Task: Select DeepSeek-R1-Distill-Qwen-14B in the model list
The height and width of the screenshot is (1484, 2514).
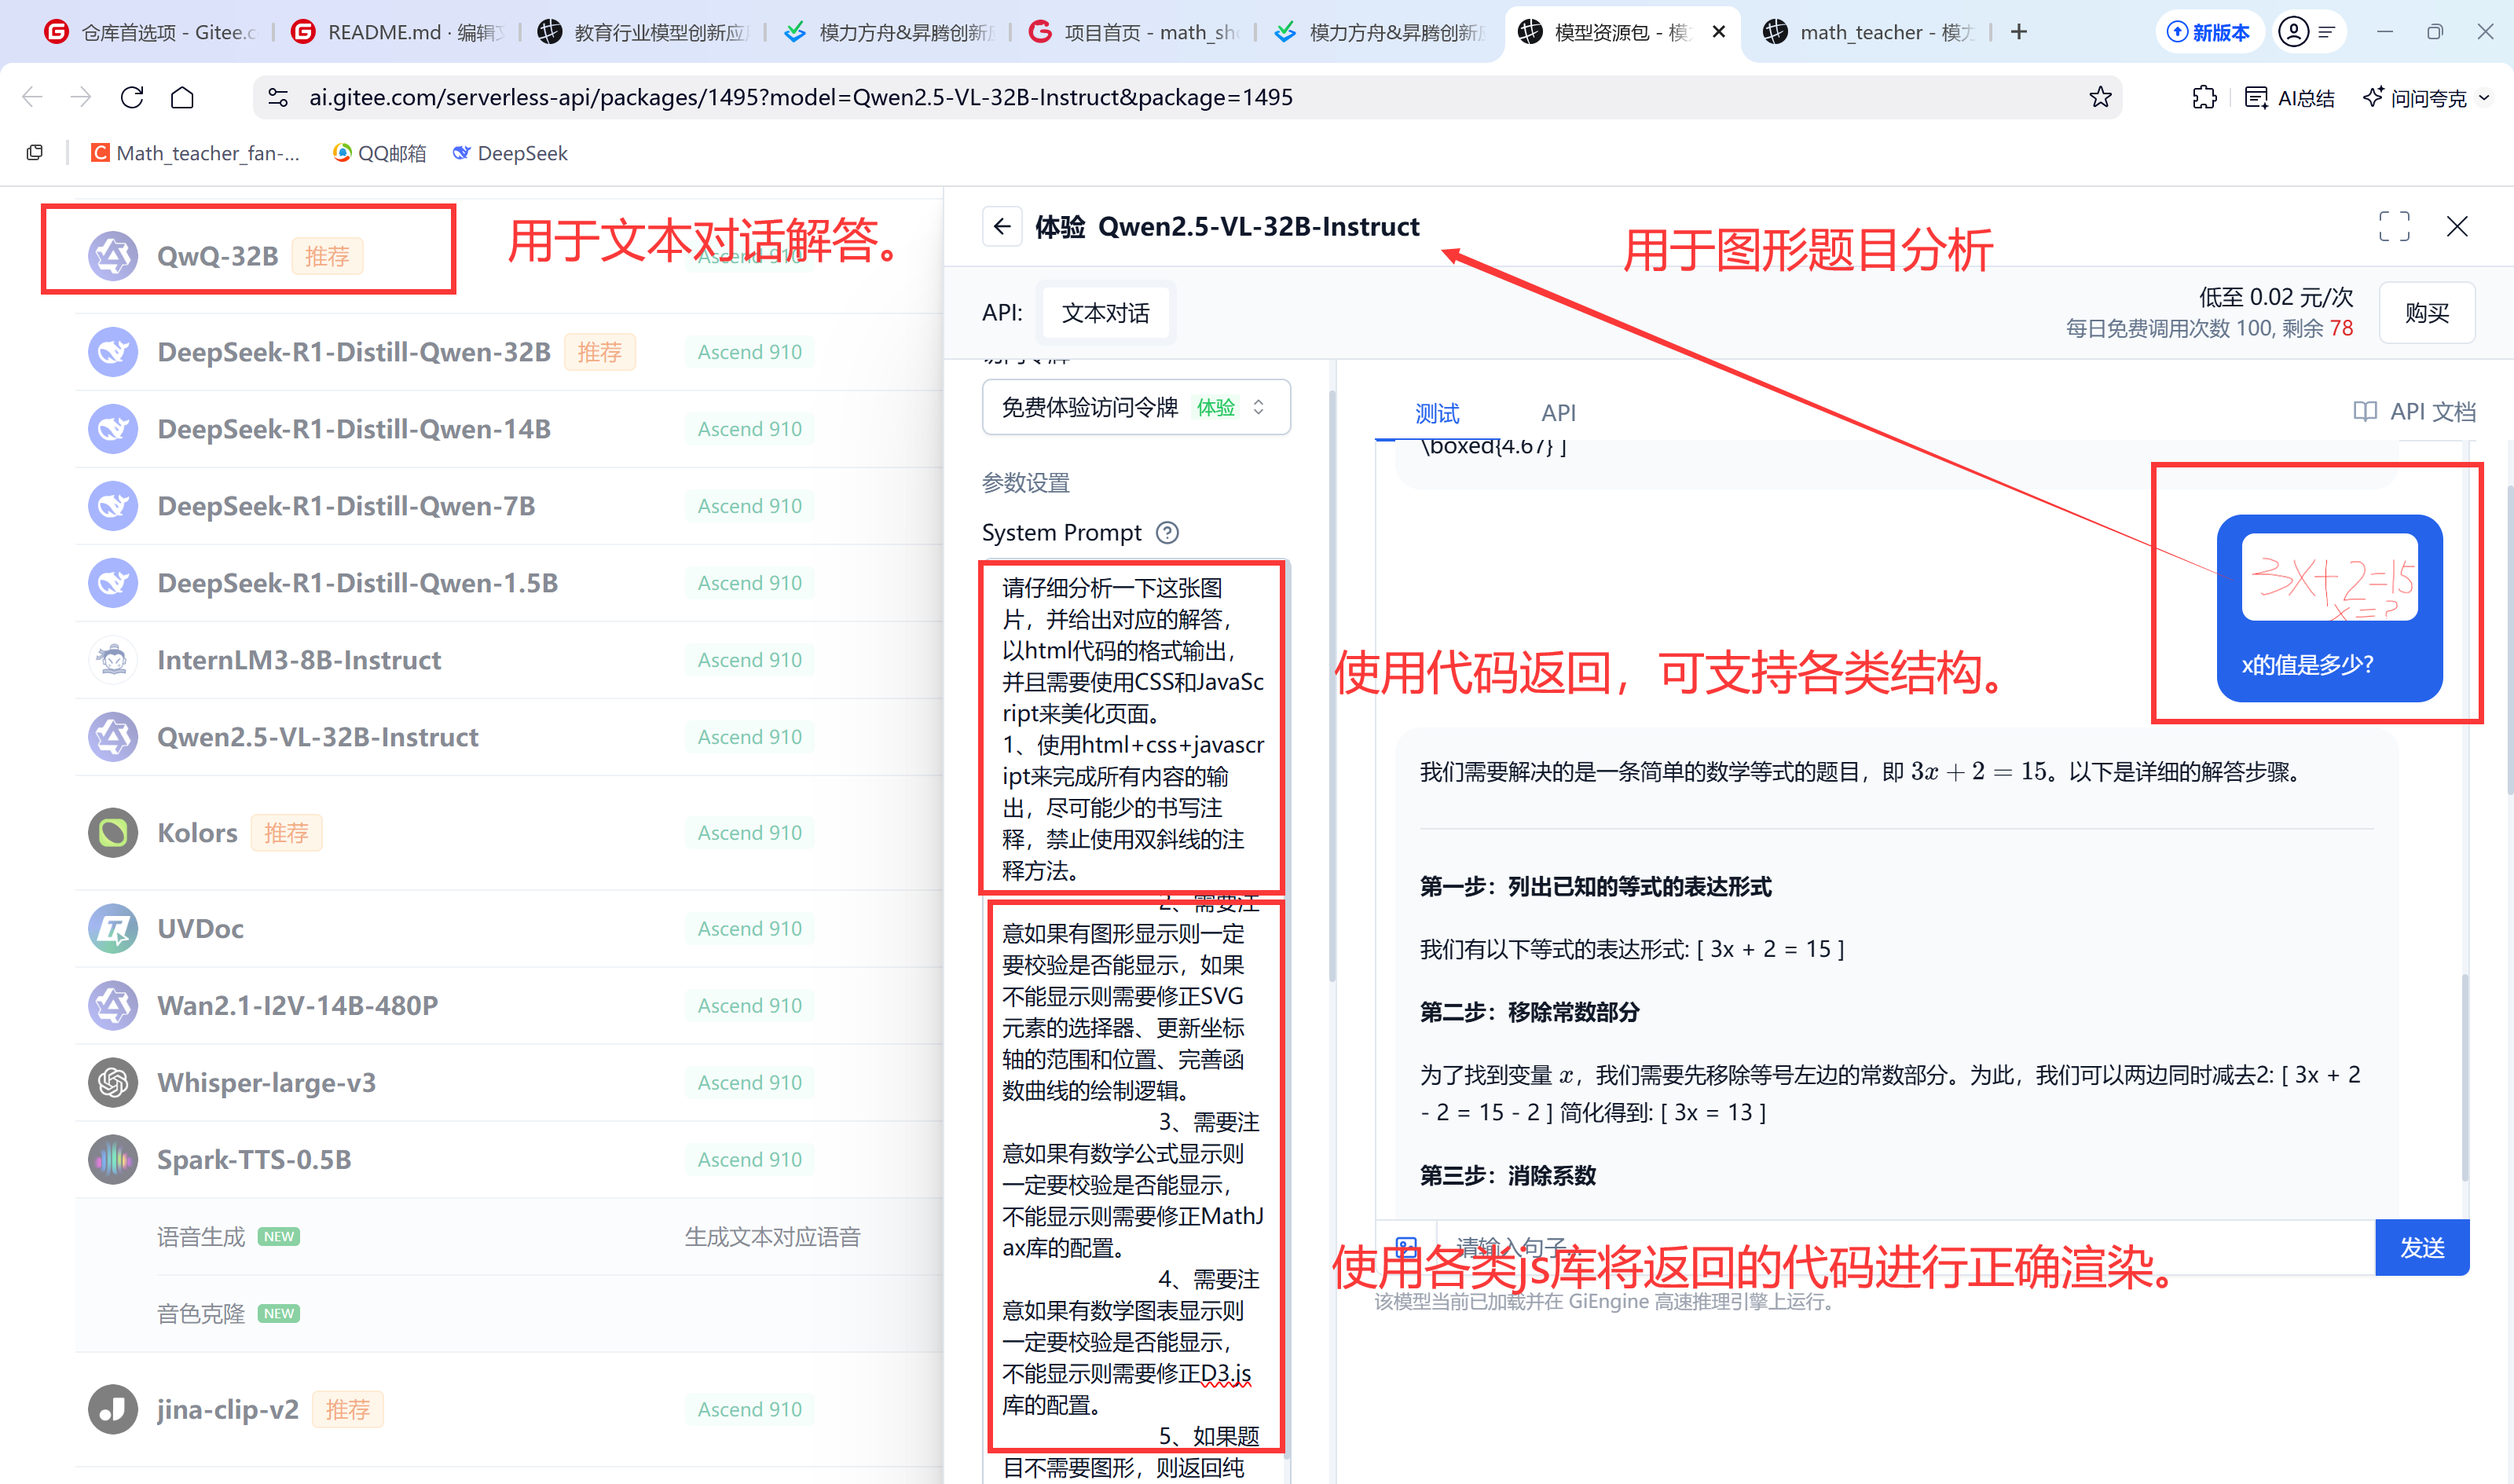Action: point(354,429)
